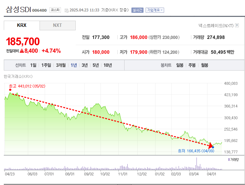Viewport: 245px width, 185px height.
Task: Switch to 월봉 candle chart
Action: [204, 65]
